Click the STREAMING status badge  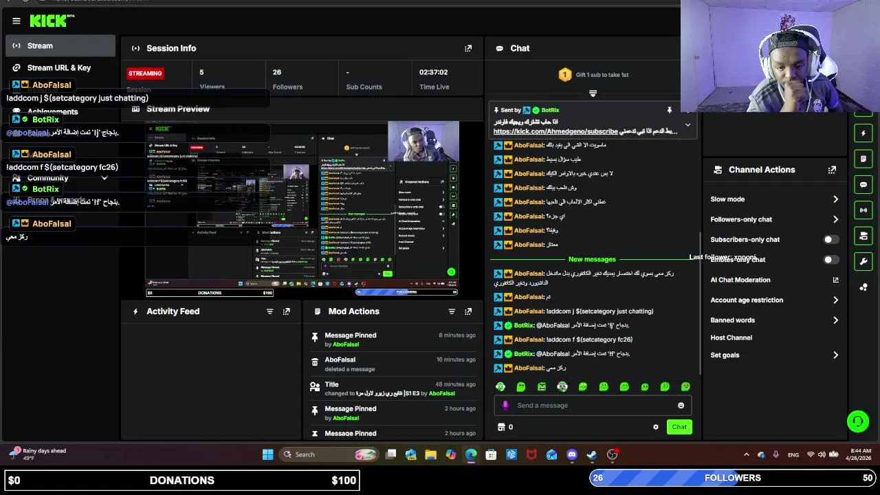(145, 74)
